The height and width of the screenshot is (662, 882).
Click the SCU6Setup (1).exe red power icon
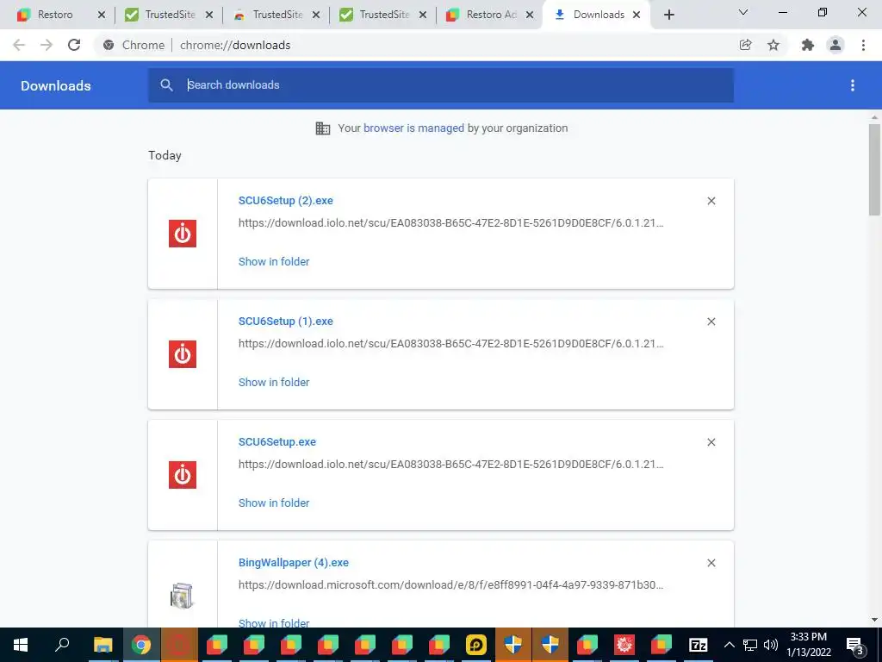183,354
